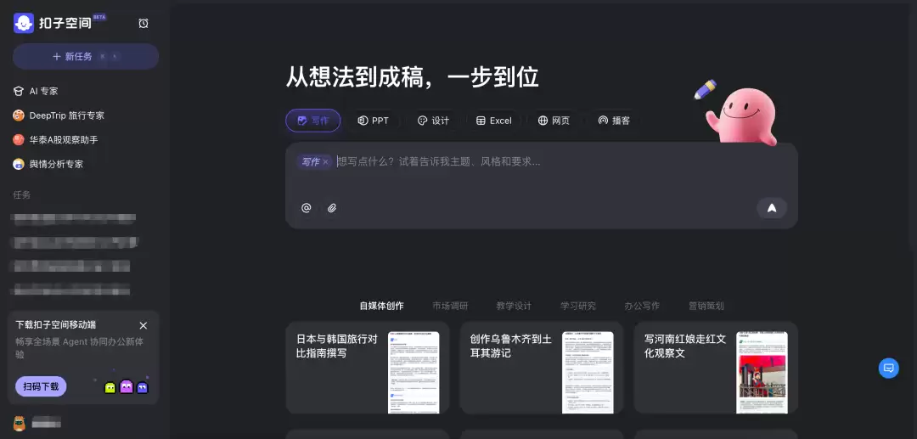Click the 任务 section label
The image size is (917, 439).
(x=21, y=194)
